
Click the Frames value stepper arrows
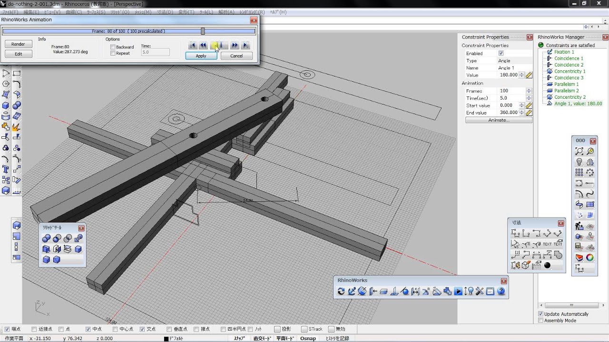[x=529, y=91]
